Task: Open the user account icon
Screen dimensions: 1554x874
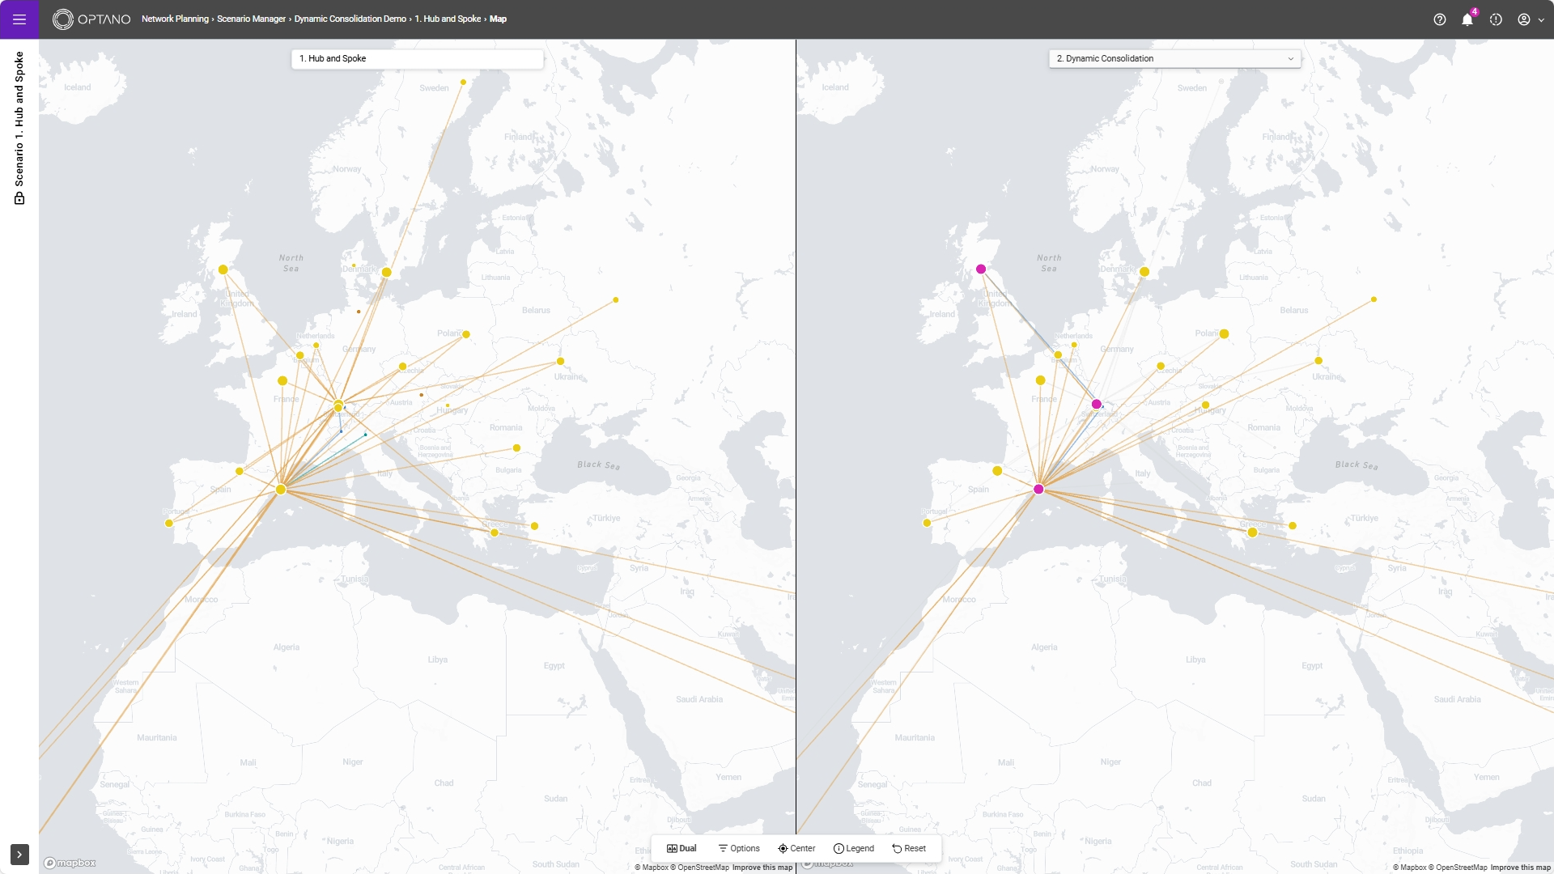Action: (1523, 19)
